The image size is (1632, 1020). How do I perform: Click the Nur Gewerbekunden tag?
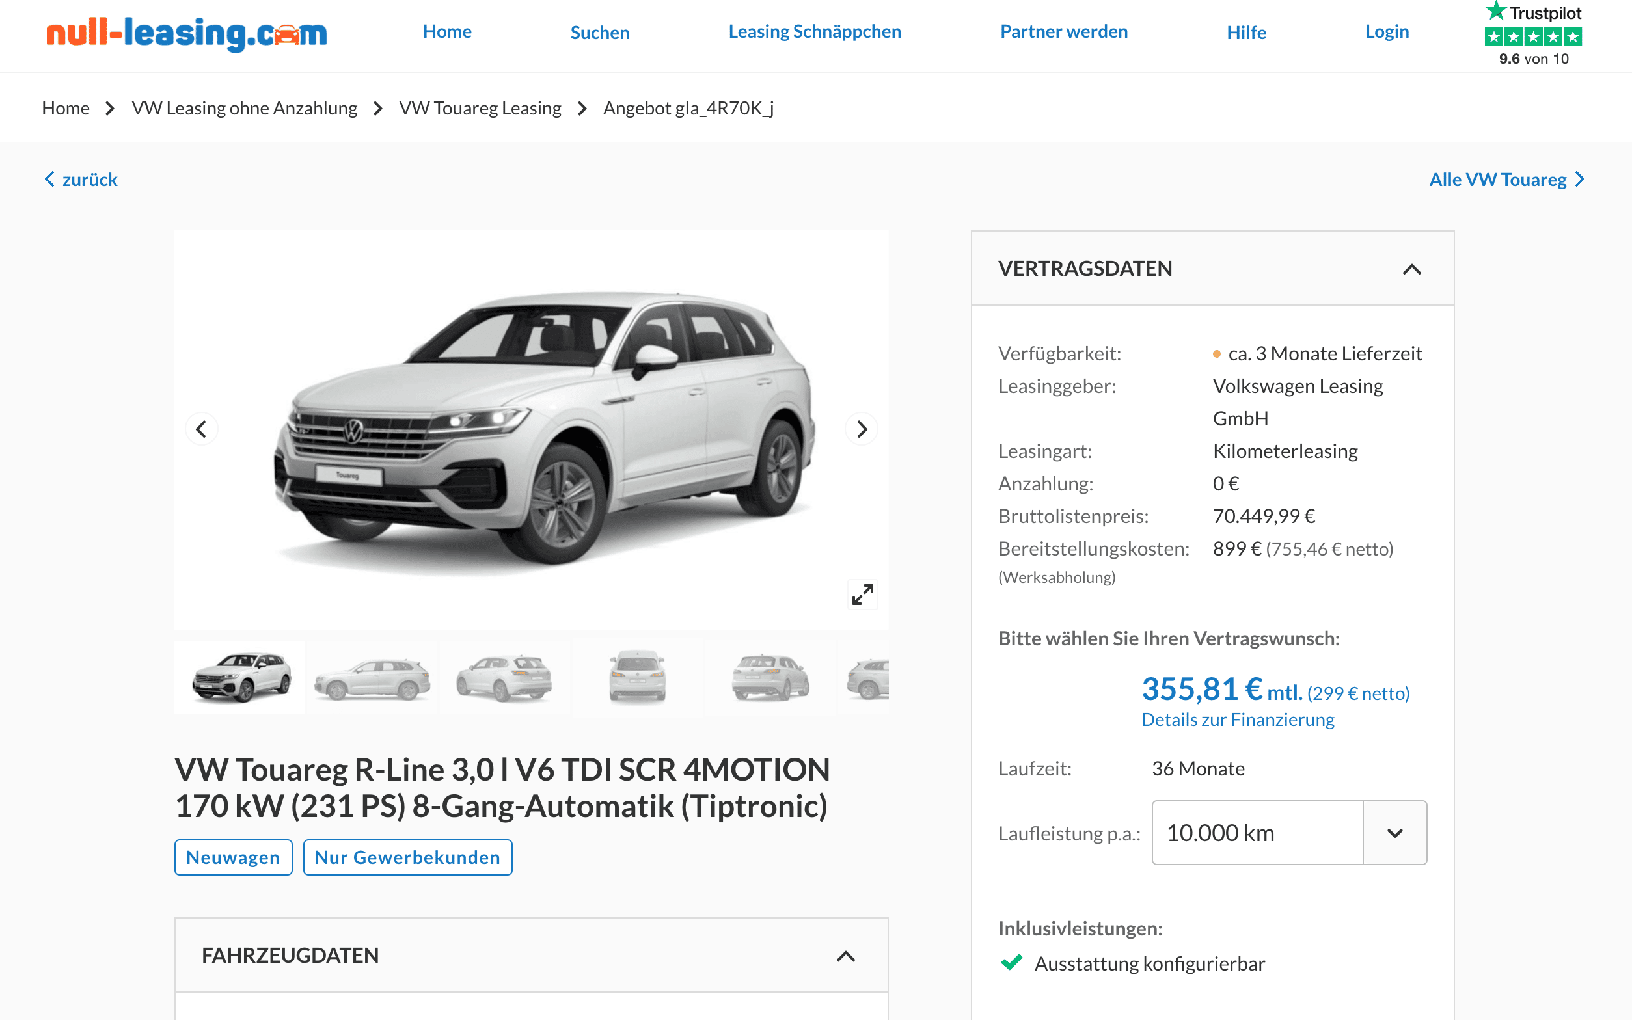pos(407,857)
